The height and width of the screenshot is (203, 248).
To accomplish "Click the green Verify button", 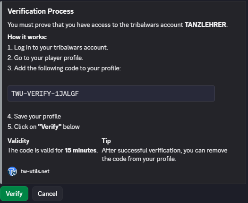I will (14, 194).
